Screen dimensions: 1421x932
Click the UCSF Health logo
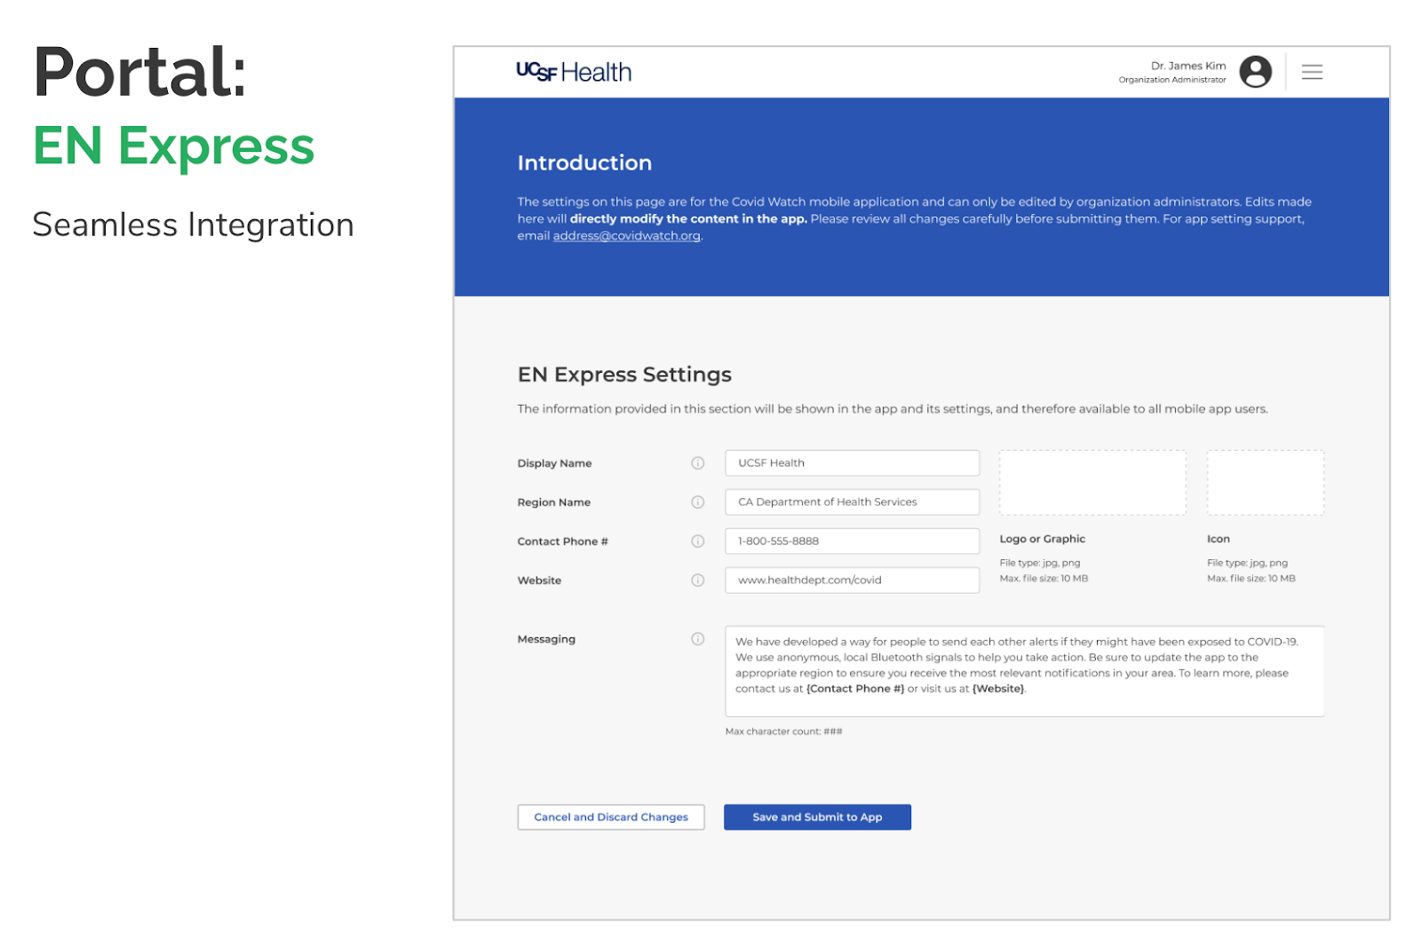pos(574,72)
